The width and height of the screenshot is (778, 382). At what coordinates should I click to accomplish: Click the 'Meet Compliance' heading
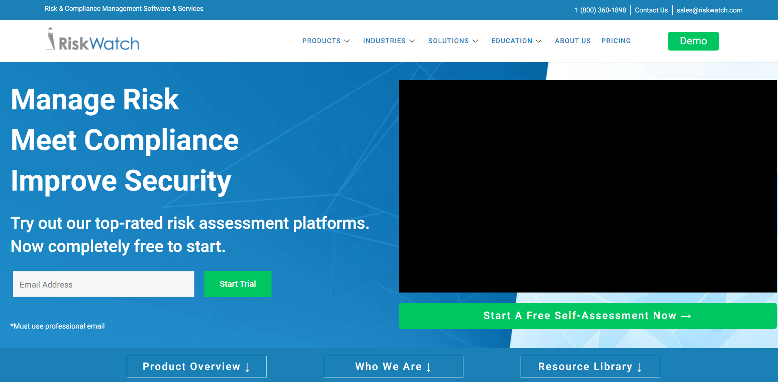pyautogui.click(x=125, y=140)
